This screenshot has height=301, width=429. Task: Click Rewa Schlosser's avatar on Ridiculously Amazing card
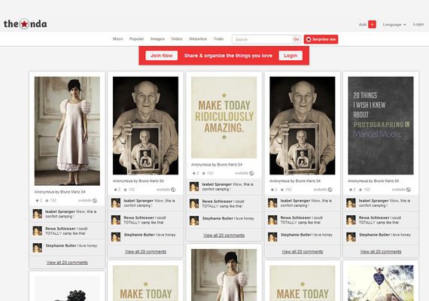(194, 204)
